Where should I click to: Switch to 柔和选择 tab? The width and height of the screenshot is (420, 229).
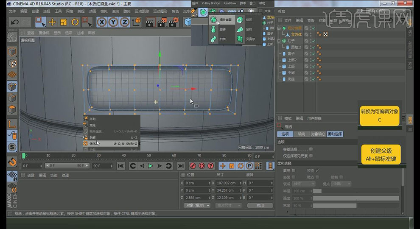[335, 134]
